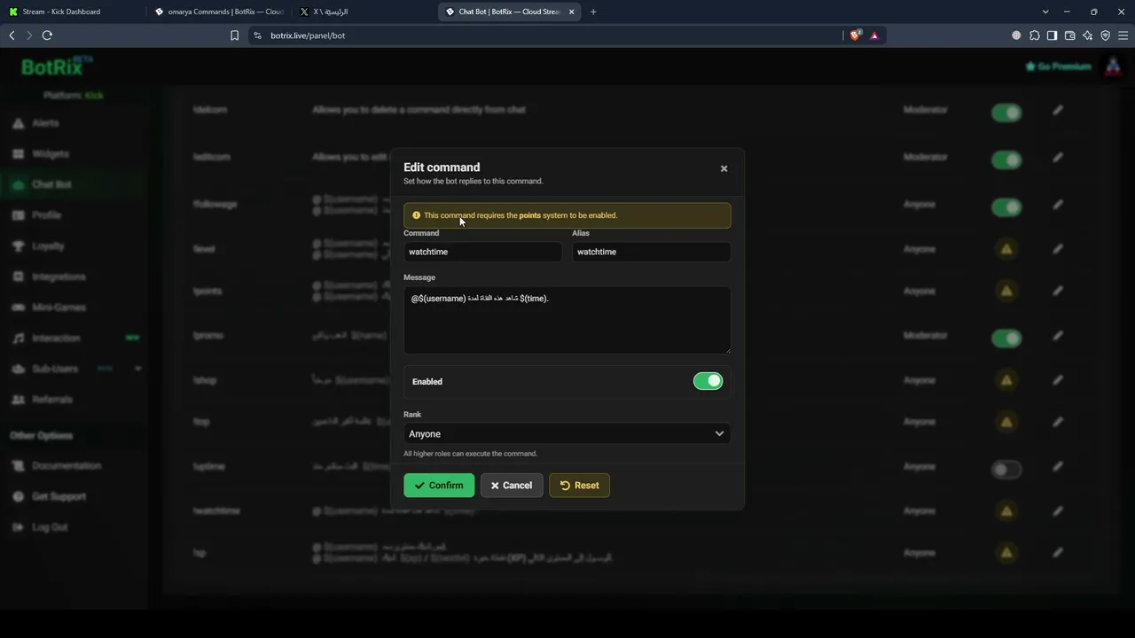Toggle the Enabled switch in the dialog
The height and width of the screenshot is (638, 1135).
click(708, 381)
